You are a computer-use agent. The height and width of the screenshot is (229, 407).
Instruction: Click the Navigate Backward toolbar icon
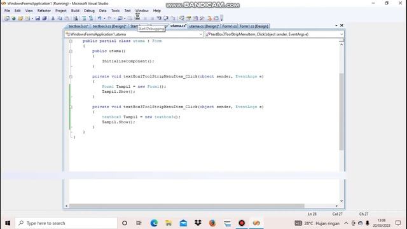pos(120,18)
